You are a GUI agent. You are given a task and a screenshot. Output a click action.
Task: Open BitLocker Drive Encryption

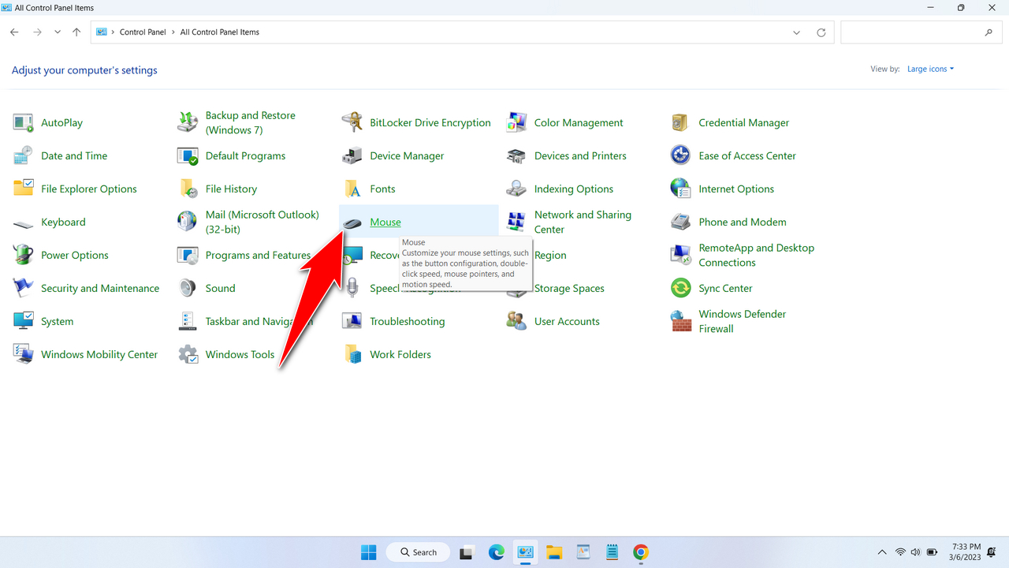click(x=430, y=122)
